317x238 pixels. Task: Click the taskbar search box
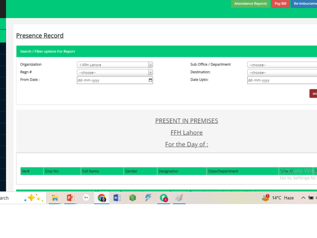(x=23, y=198)
